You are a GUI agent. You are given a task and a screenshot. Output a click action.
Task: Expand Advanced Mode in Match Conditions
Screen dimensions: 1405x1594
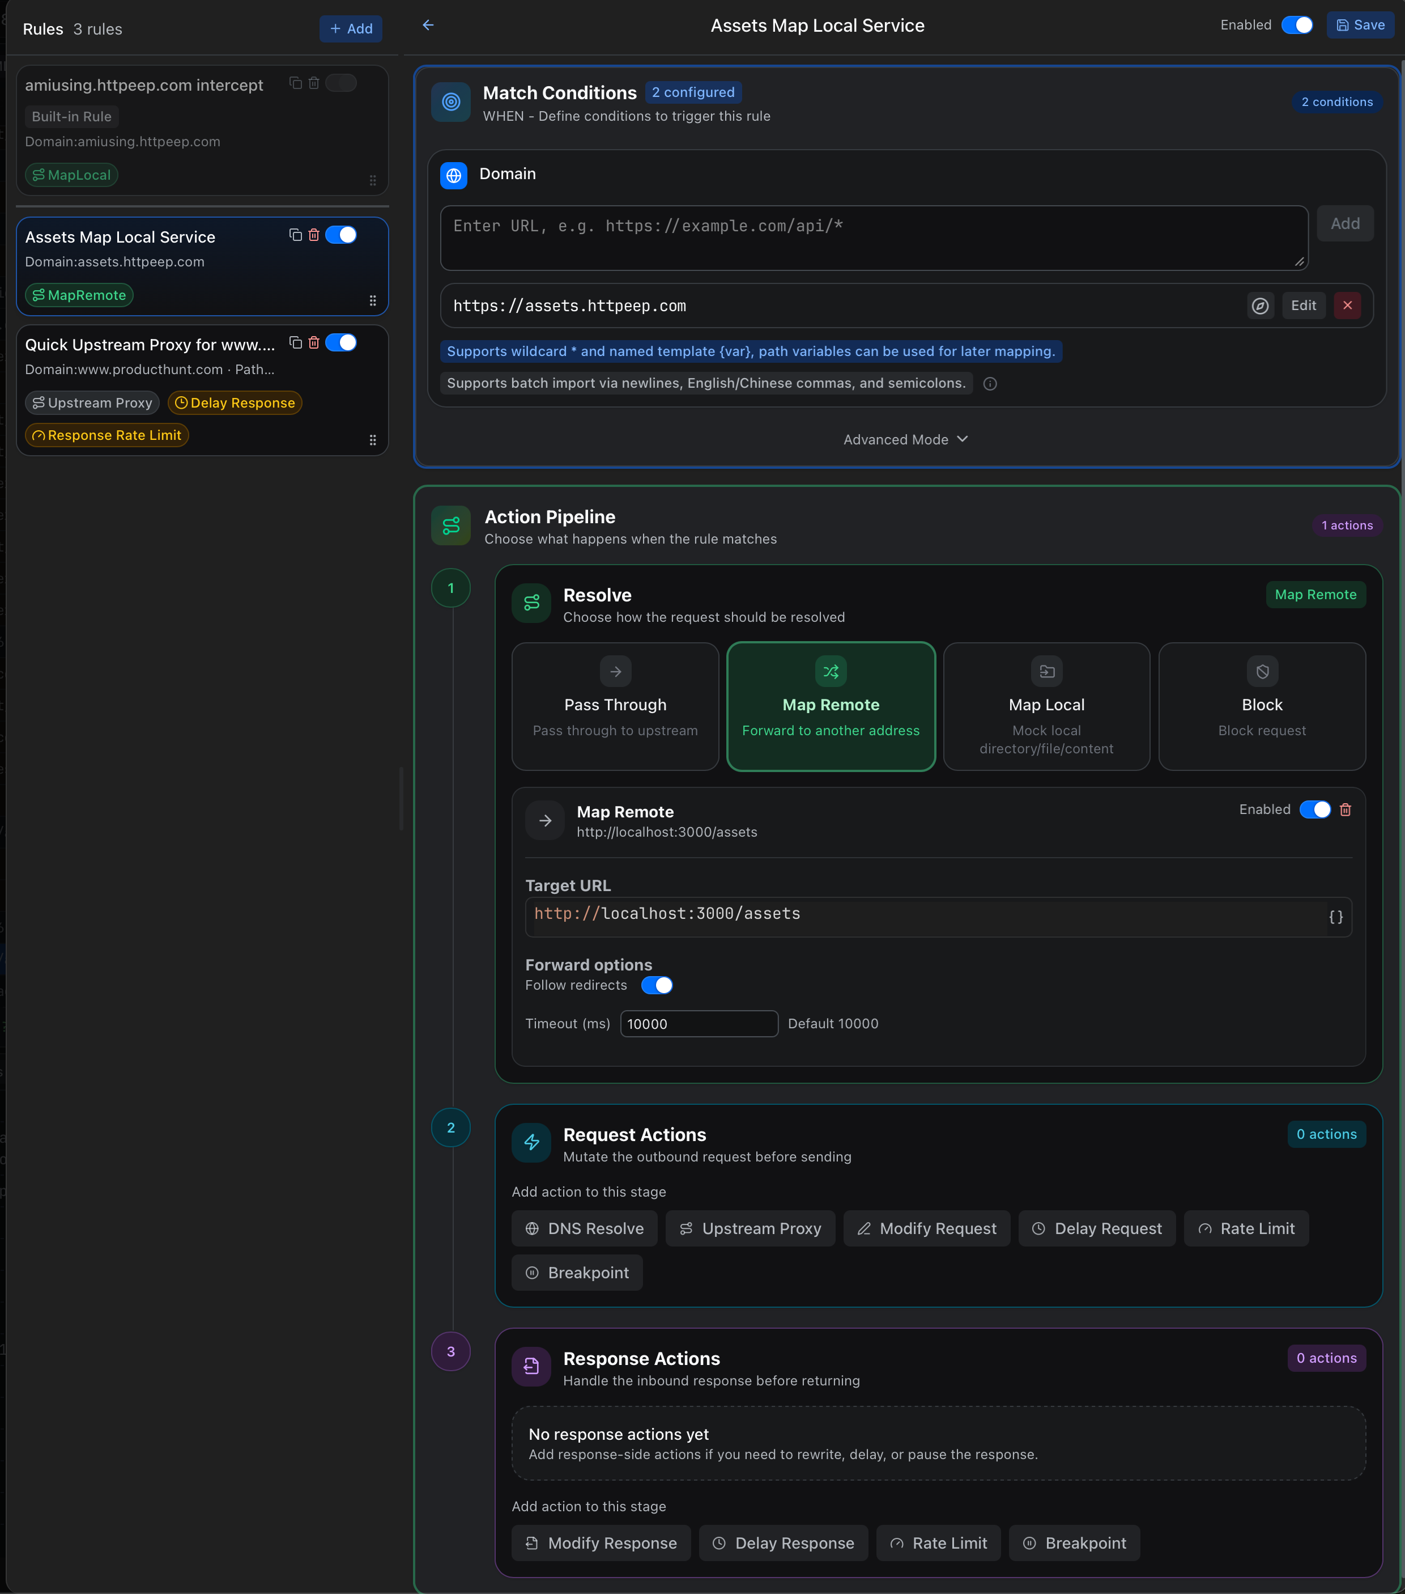pos(905,439)
